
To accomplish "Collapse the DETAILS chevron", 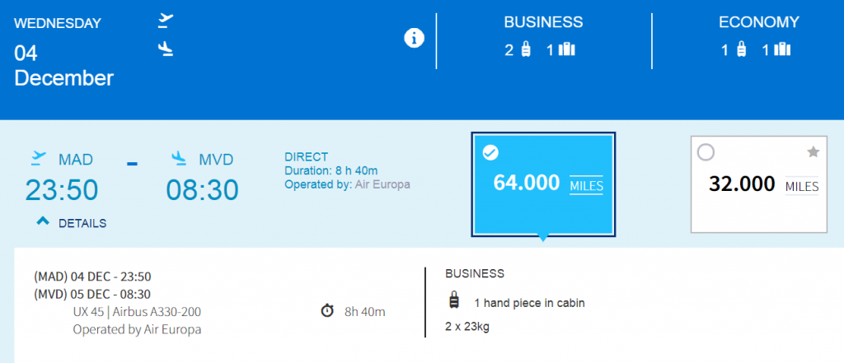I will 43,221.
